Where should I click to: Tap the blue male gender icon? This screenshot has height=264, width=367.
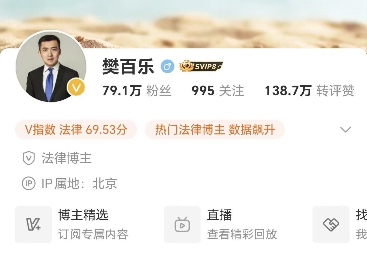(167, 67)
